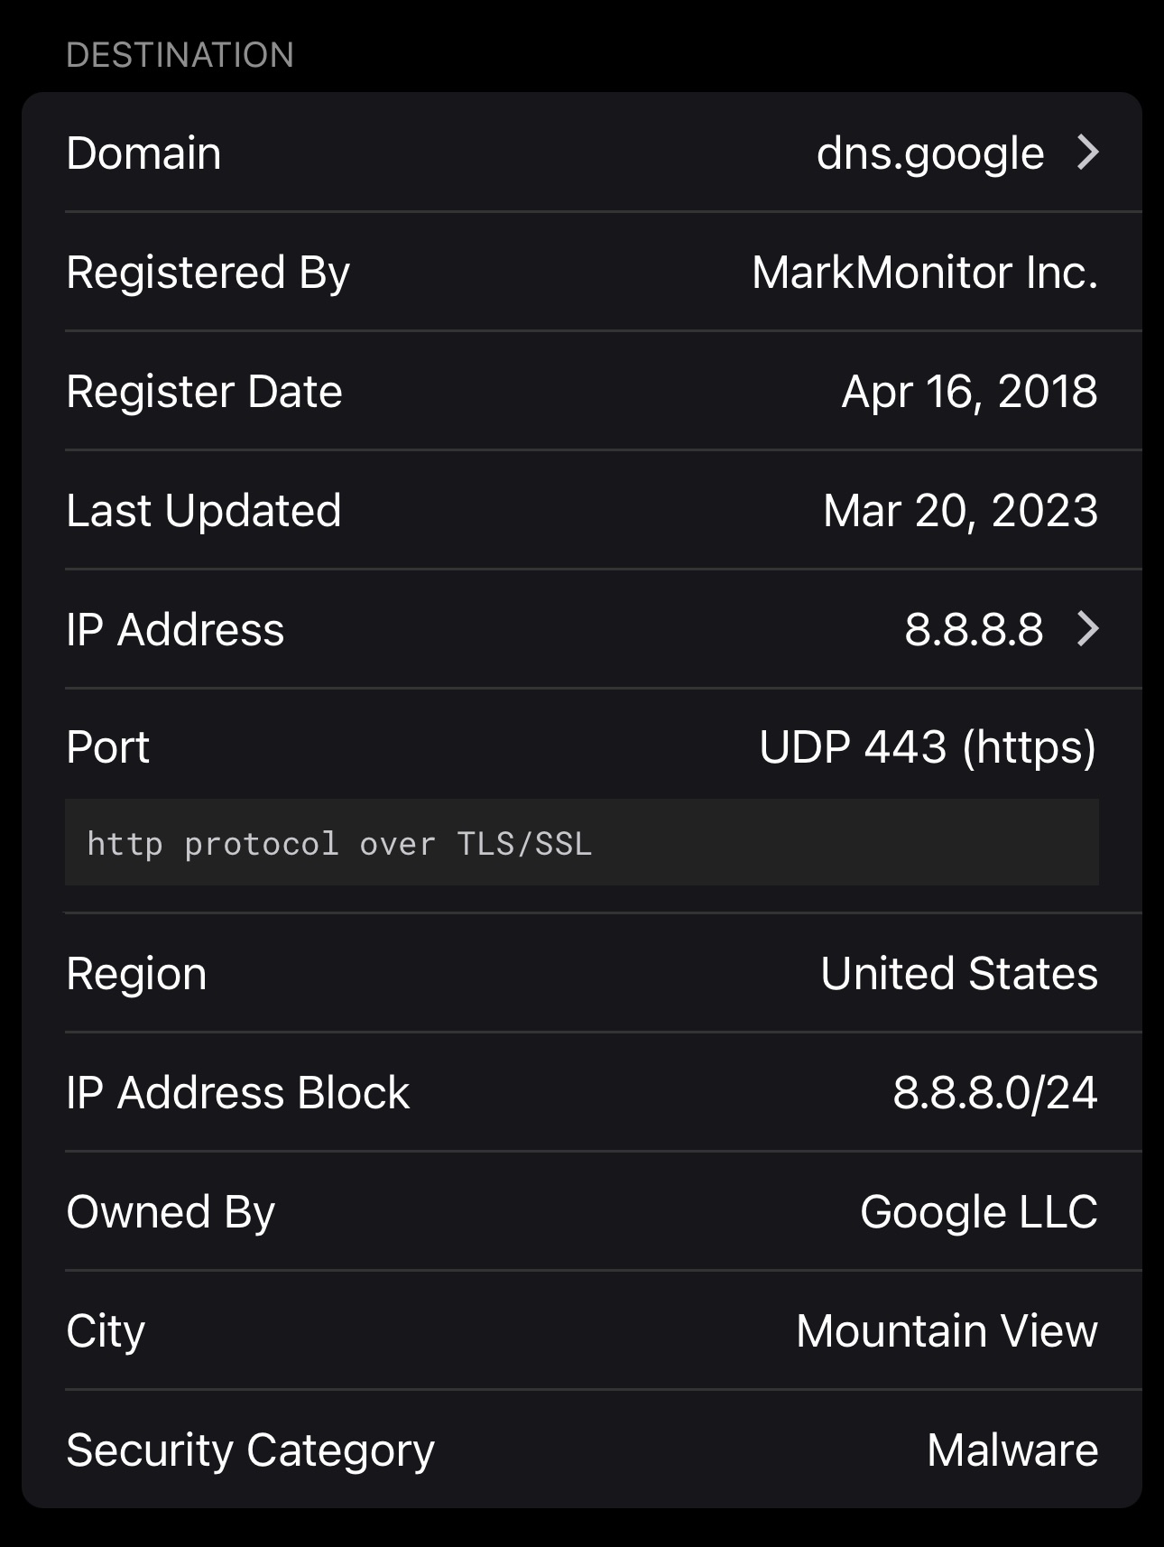Viewport: 1164px width, 1547px height.
Task: Tap the Apr 16, 2018 date value
Action: tap(969, 392)
